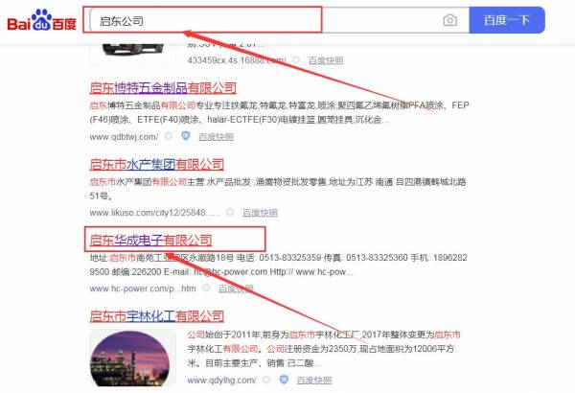Click the Baidu logo
The height and width of the screenshot is (393, 575).
pos(43,19)
